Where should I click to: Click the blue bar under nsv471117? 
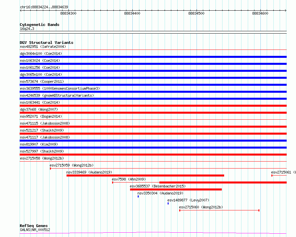point(153,141)
